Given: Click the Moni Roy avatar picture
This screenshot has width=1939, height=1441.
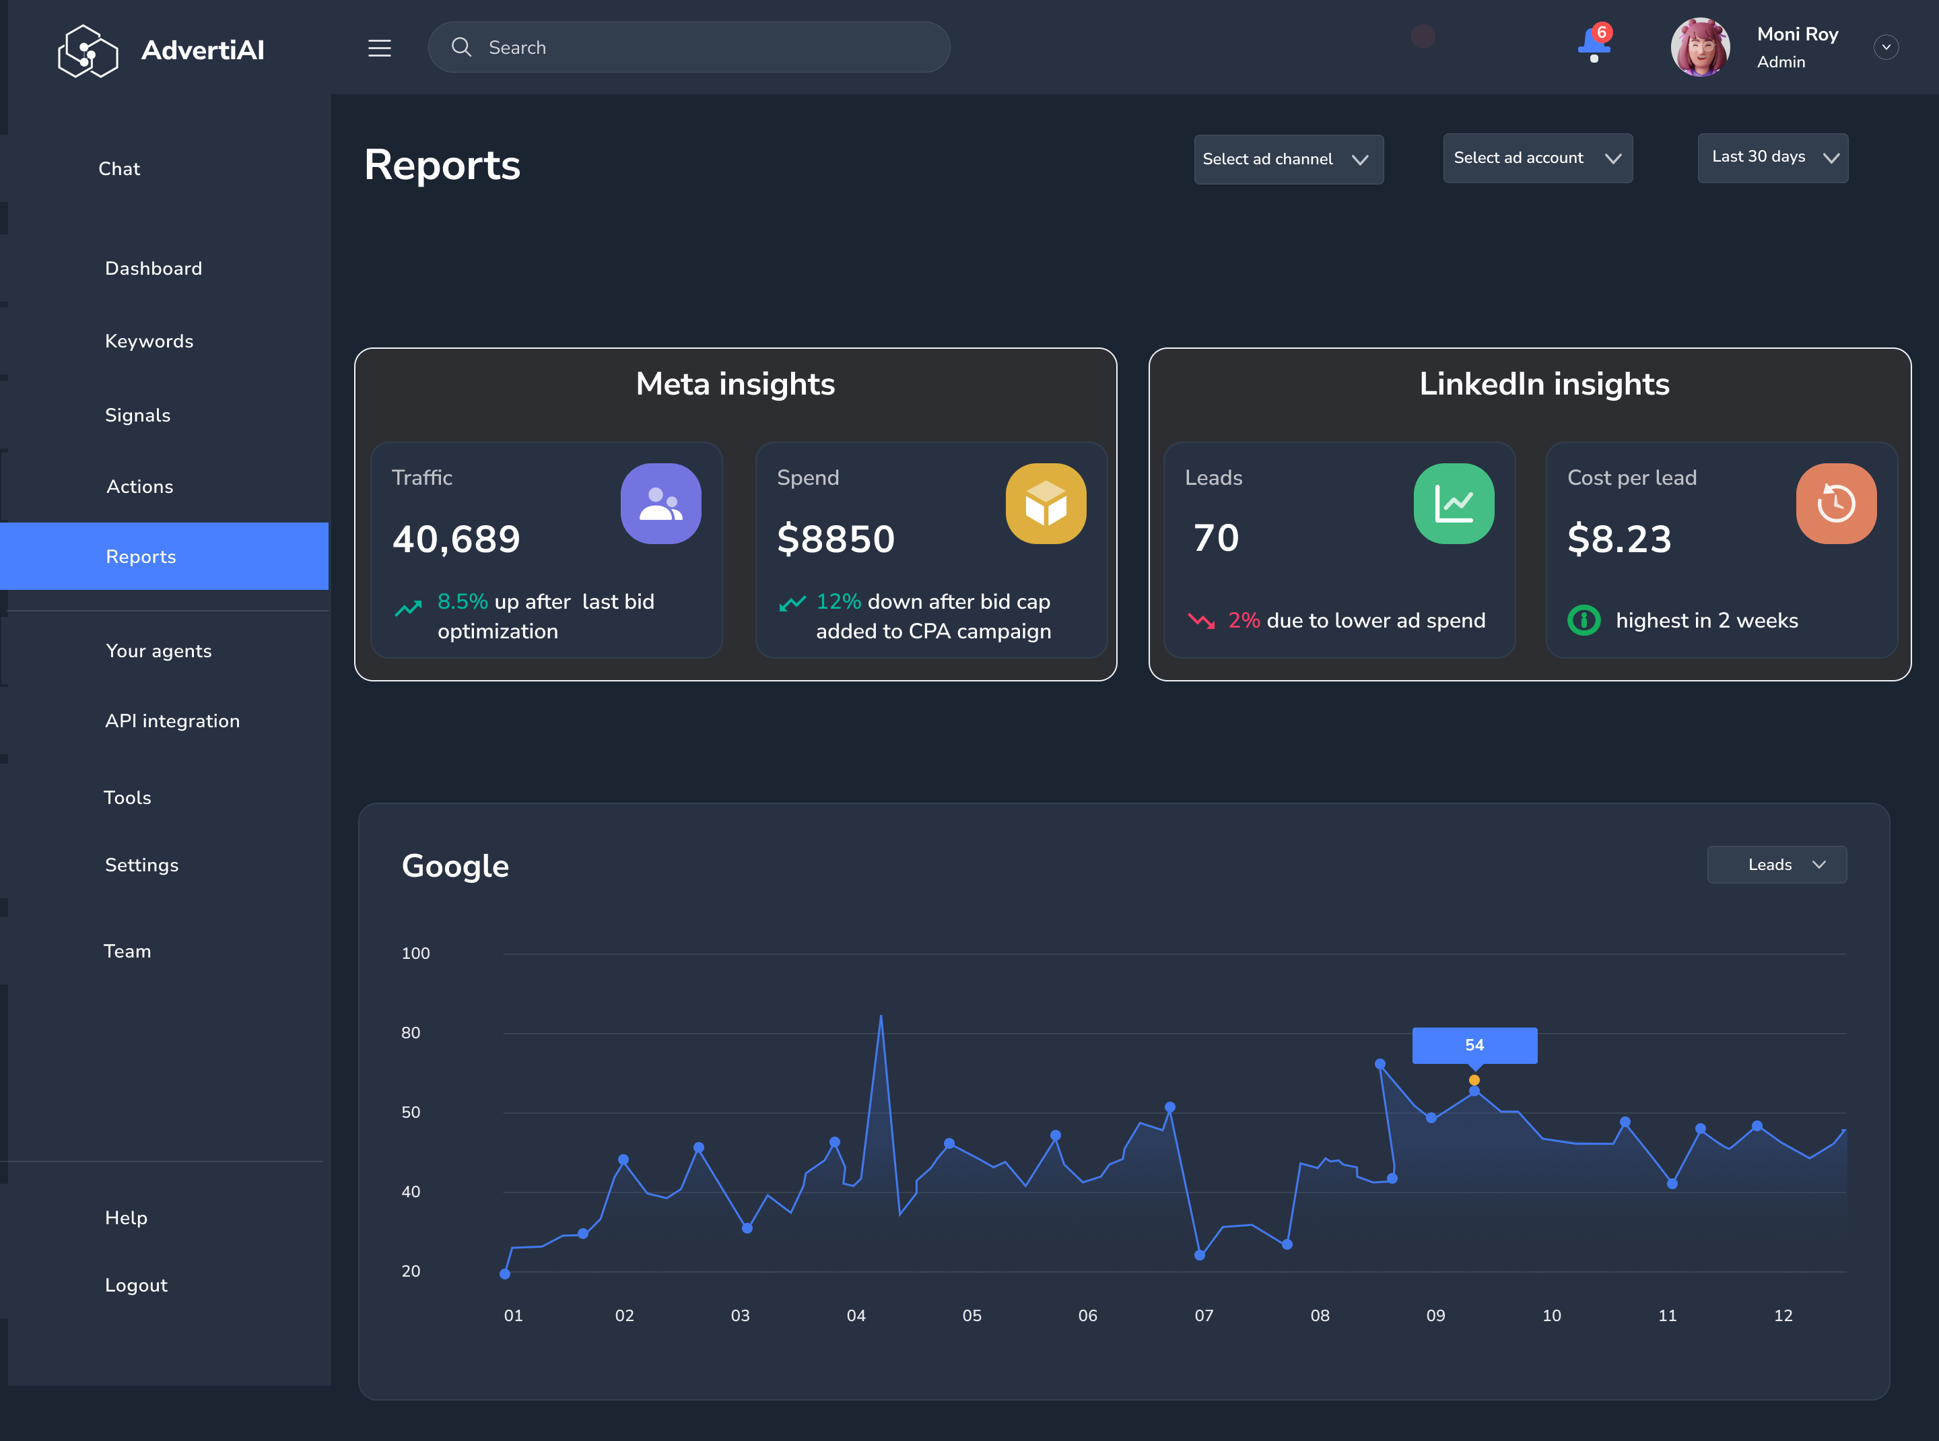Looking at the screenshot, I should tap(1699, 47).
